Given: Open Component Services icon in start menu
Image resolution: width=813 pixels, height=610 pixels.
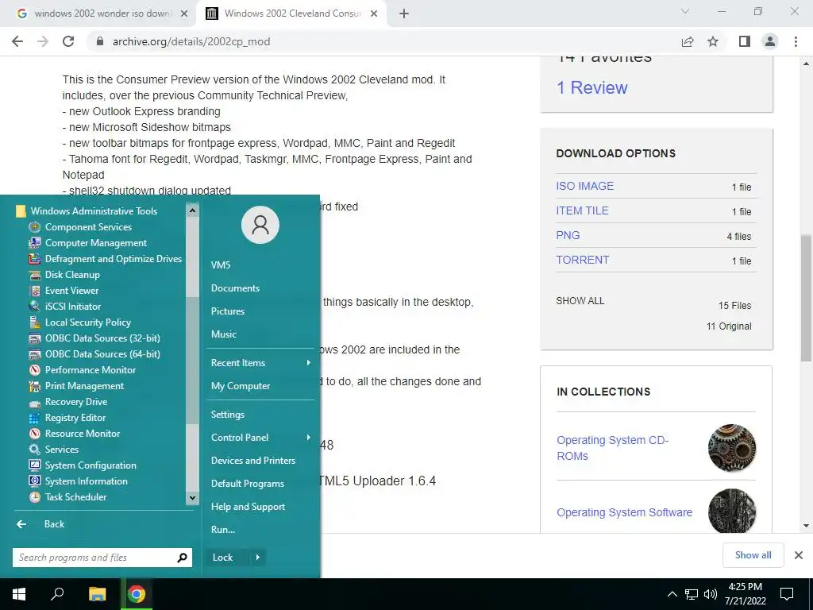Looking at the screenshot, I should pos(35,227).
